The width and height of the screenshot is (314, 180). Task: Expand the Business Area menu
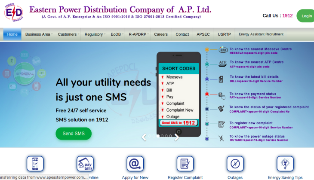tap(38, 34)
